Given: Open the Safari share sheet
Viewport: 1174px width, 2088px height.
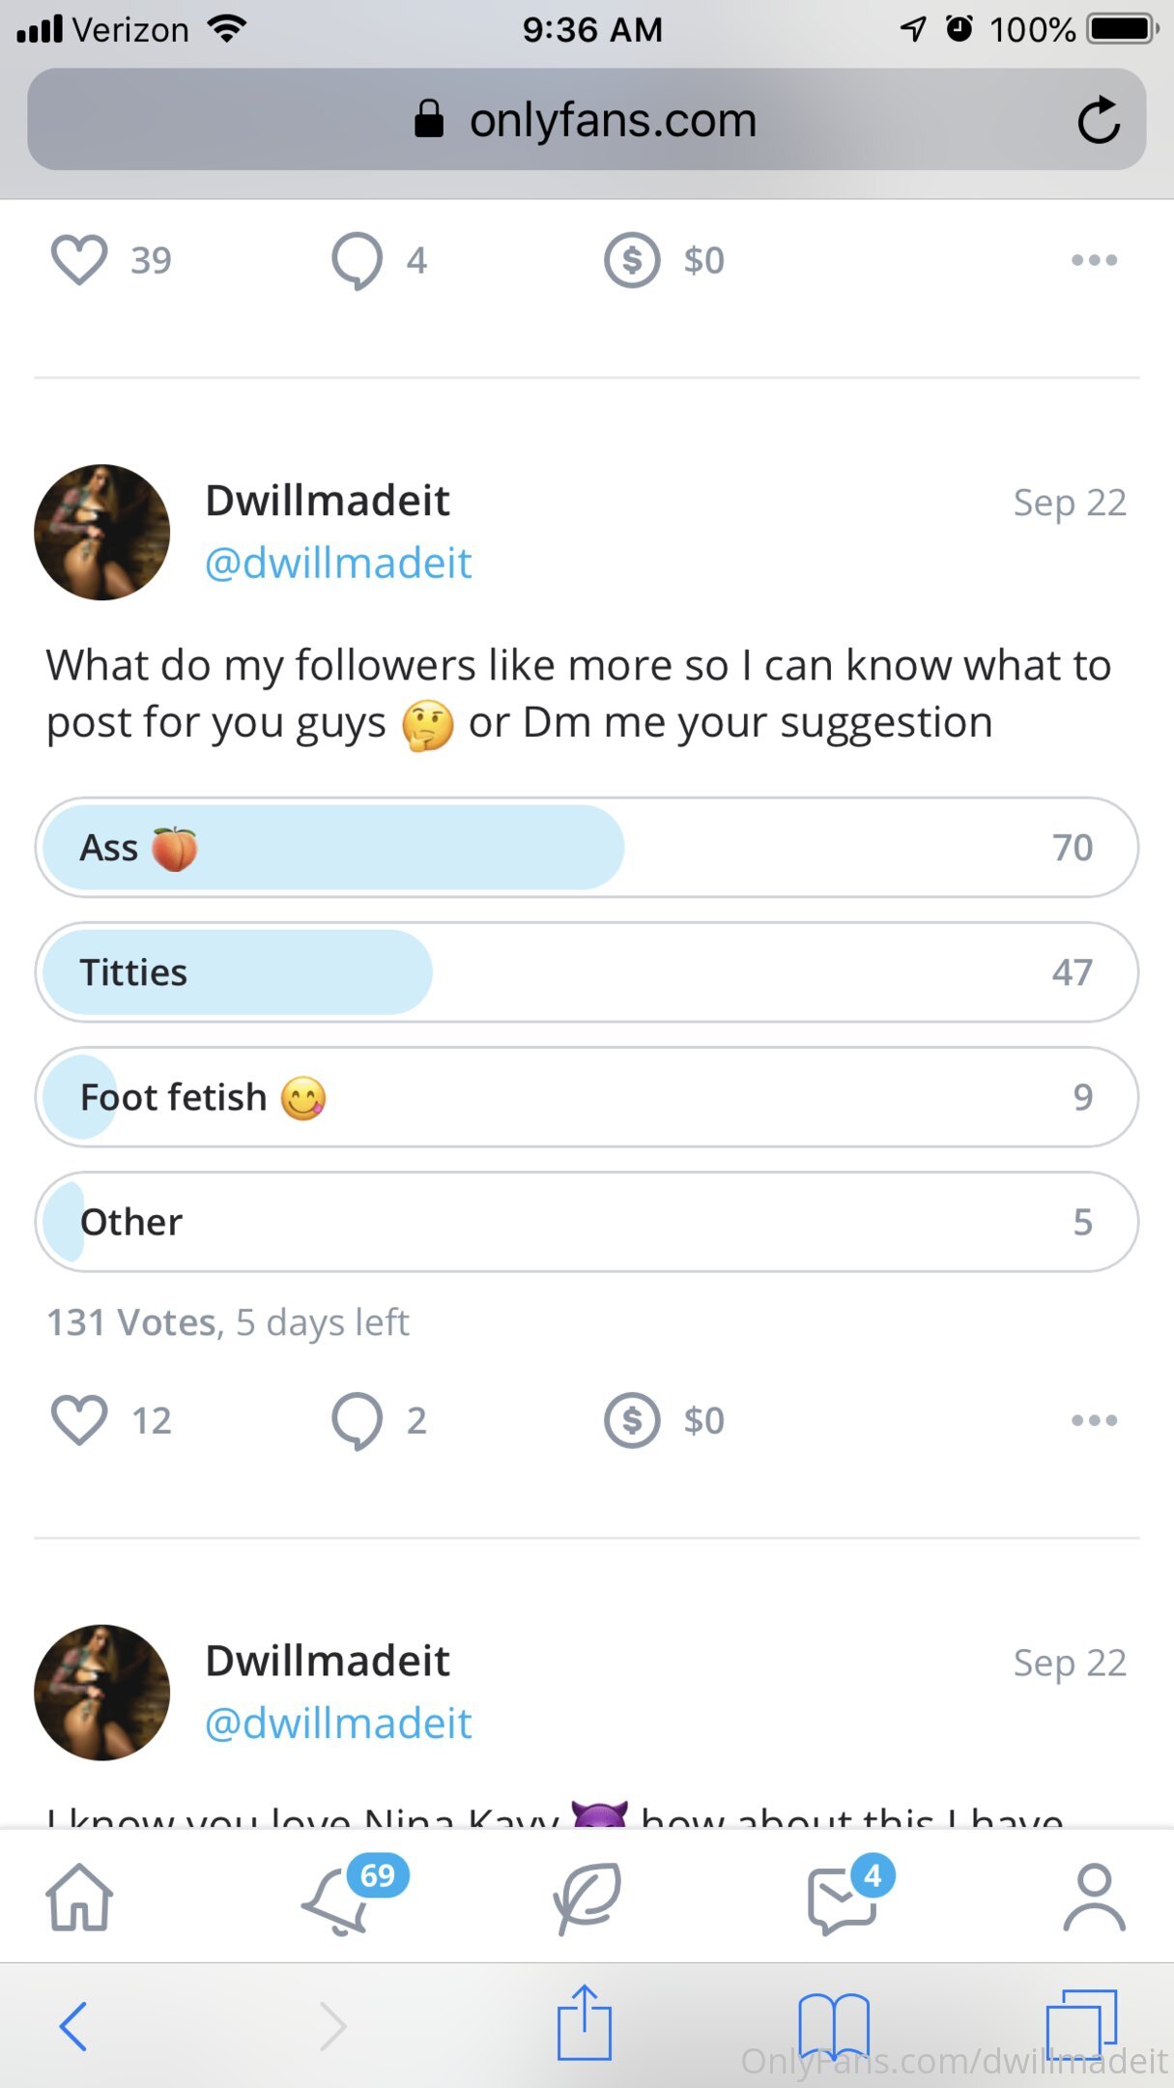Looking at the screenshot, I should pos(585,2023).
